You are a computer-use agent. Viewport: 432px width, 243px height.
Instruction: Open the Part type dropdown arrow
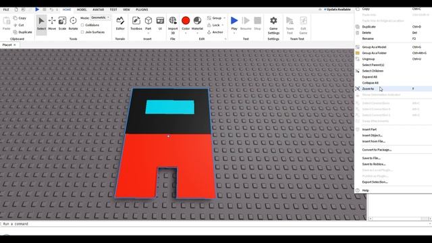coord(148,33)
